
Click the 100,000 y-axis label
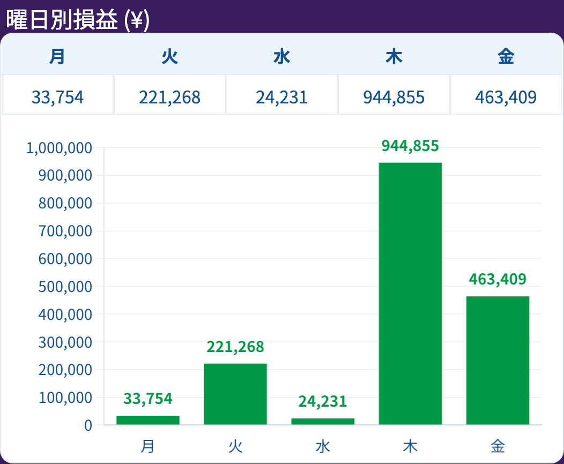(x=65, y=398)
